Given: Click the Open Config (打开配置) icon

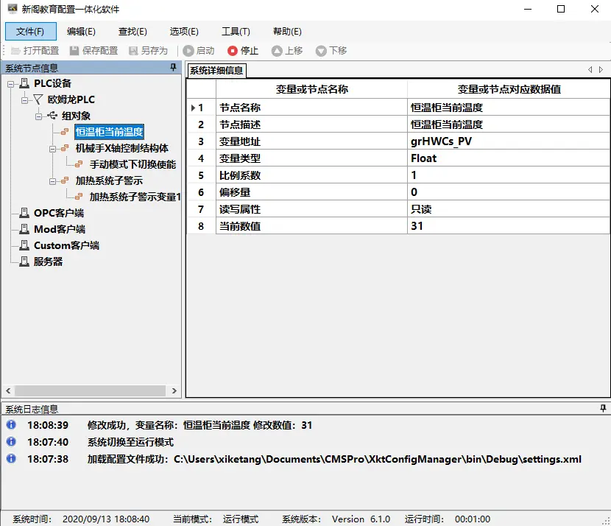Looking at the screenshot, I should tap(15, 51).
